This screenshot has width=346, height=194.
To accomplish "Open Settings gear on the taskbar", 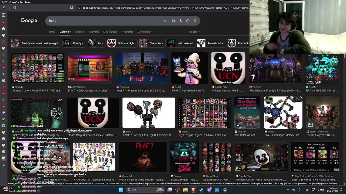I will tap(225, 190).
